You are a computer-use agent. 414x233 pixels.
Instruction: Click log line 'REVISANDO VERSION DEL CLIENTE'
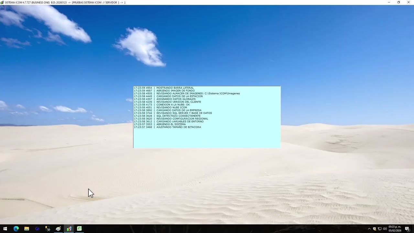[167, 102]
